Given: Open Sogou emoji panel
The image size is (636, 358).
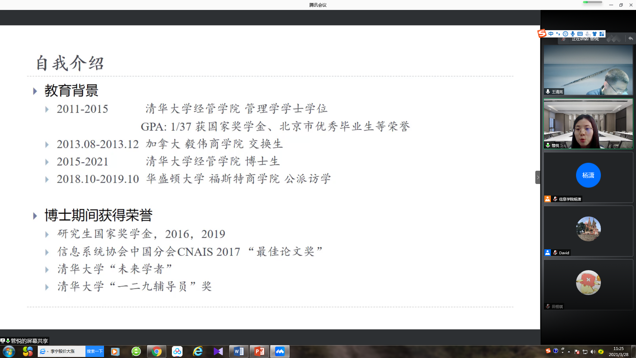Looking at the screenshot, I should pyautogui.click(x=565, y=34).
